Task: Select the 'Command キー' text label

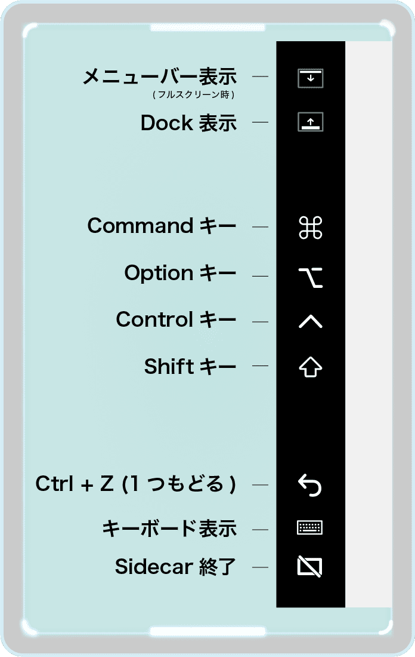Action: (162, 226)
